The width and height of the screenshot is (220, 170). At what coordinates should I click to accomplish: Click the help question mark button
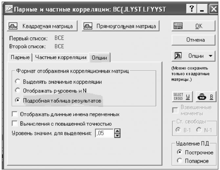[191, 9]
